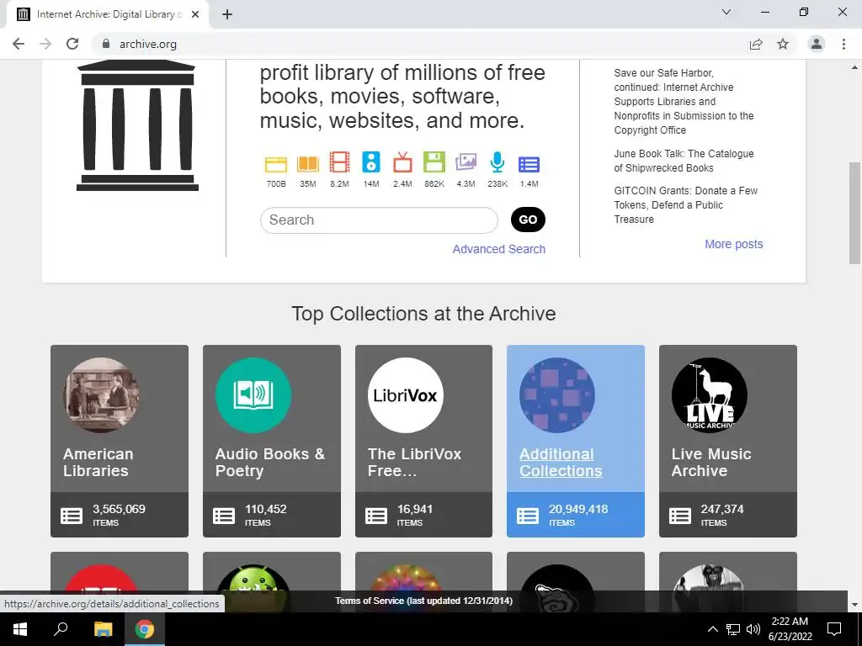Open the volume speaker tray icon
862x646 pixels.
pyautogui.click(x=753, y=629)
